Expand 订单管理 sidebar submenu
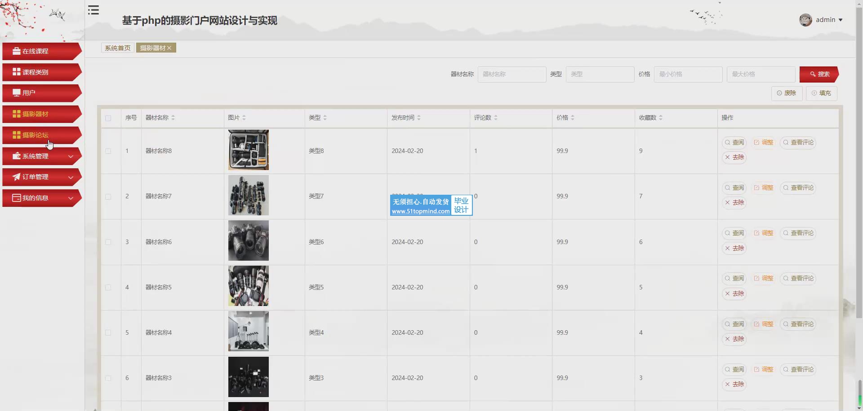The width and height of the screenshot is (863, 411). pyautogui.click(x=42, y=177)
